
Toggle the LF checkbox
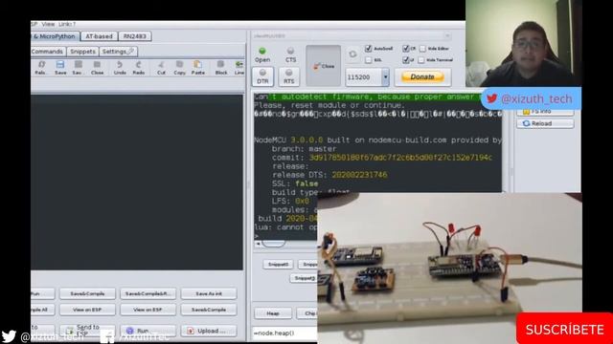tap(405, 60)
